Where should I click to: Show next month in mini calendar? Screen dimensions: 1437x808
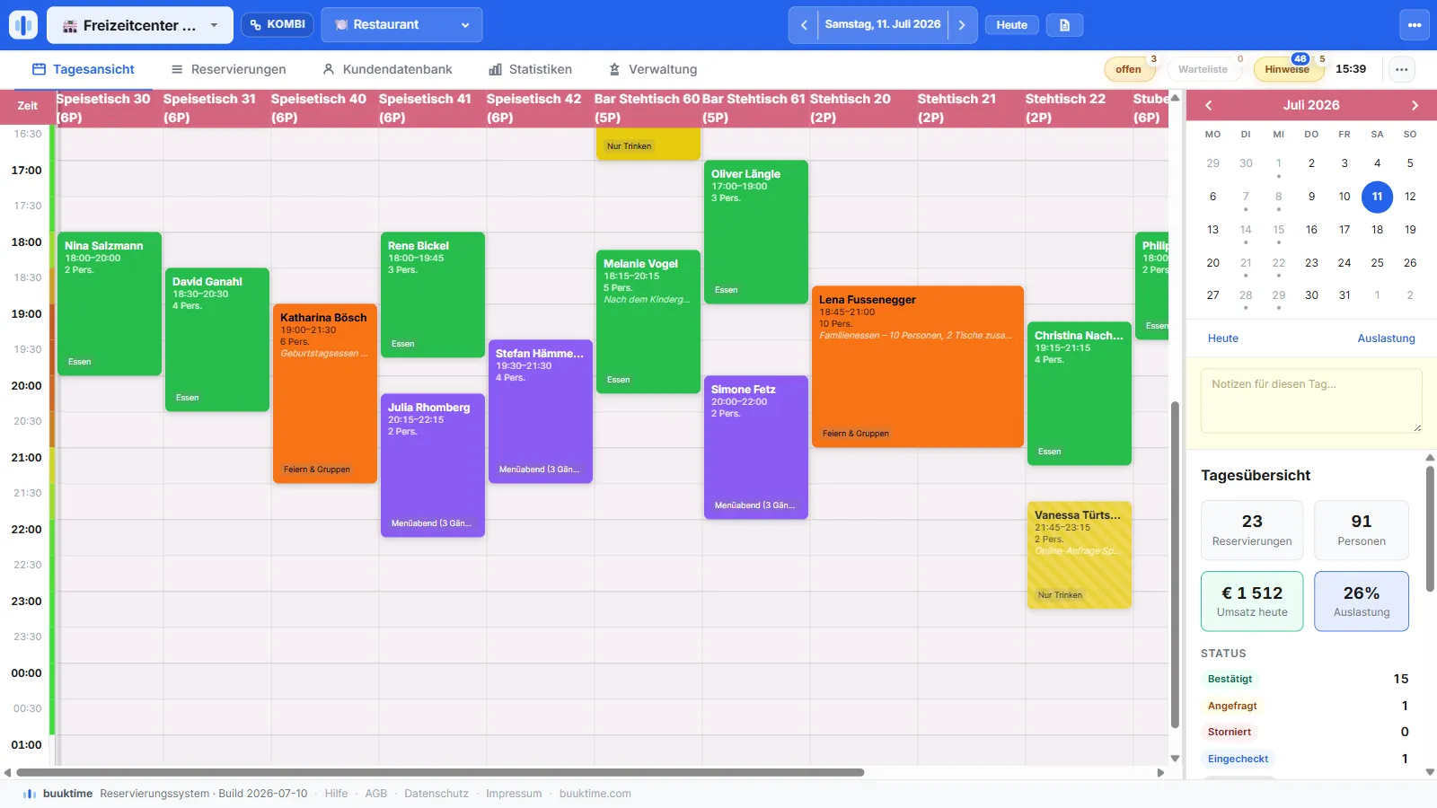1415,105
